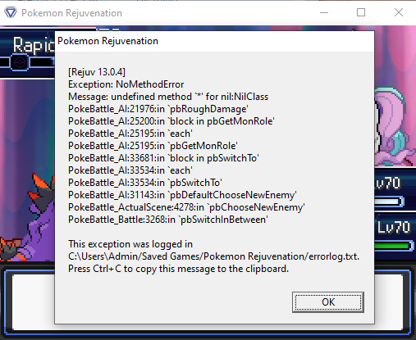Click the 'Exception: NoMethodError' line

coord(126,84)
